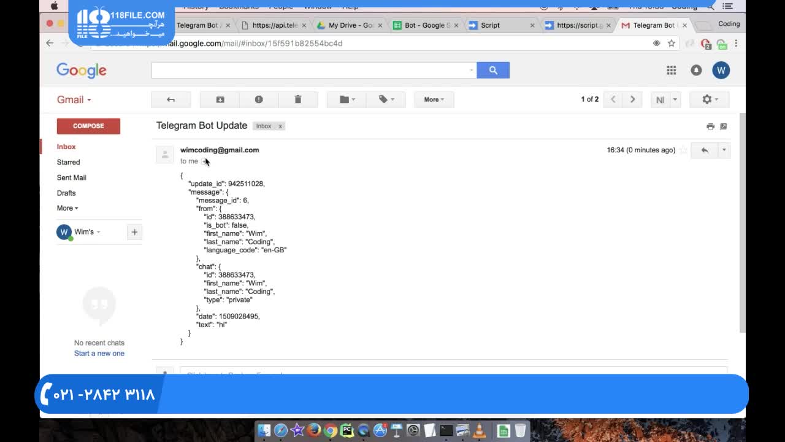Click the Archive icon in Gmail toolbar
The image size is (785, 442).
[x=220, y=99]
